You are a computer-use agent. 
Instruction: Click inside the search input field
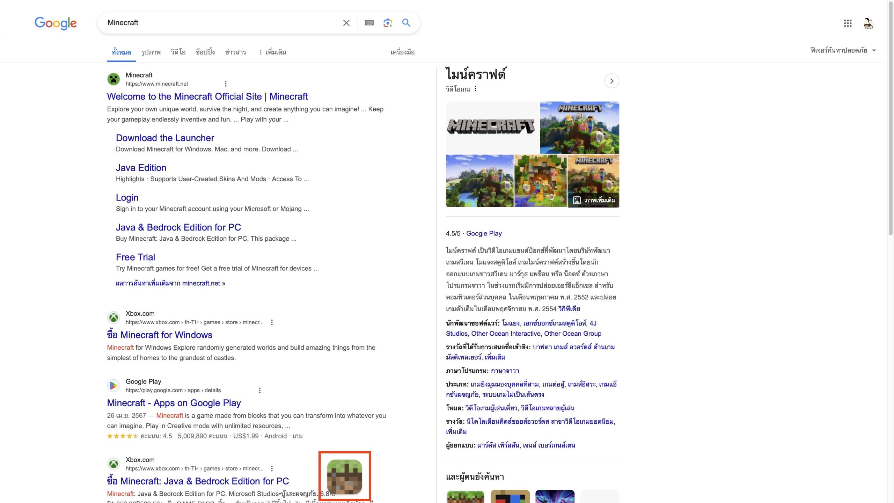pos(217,22)
